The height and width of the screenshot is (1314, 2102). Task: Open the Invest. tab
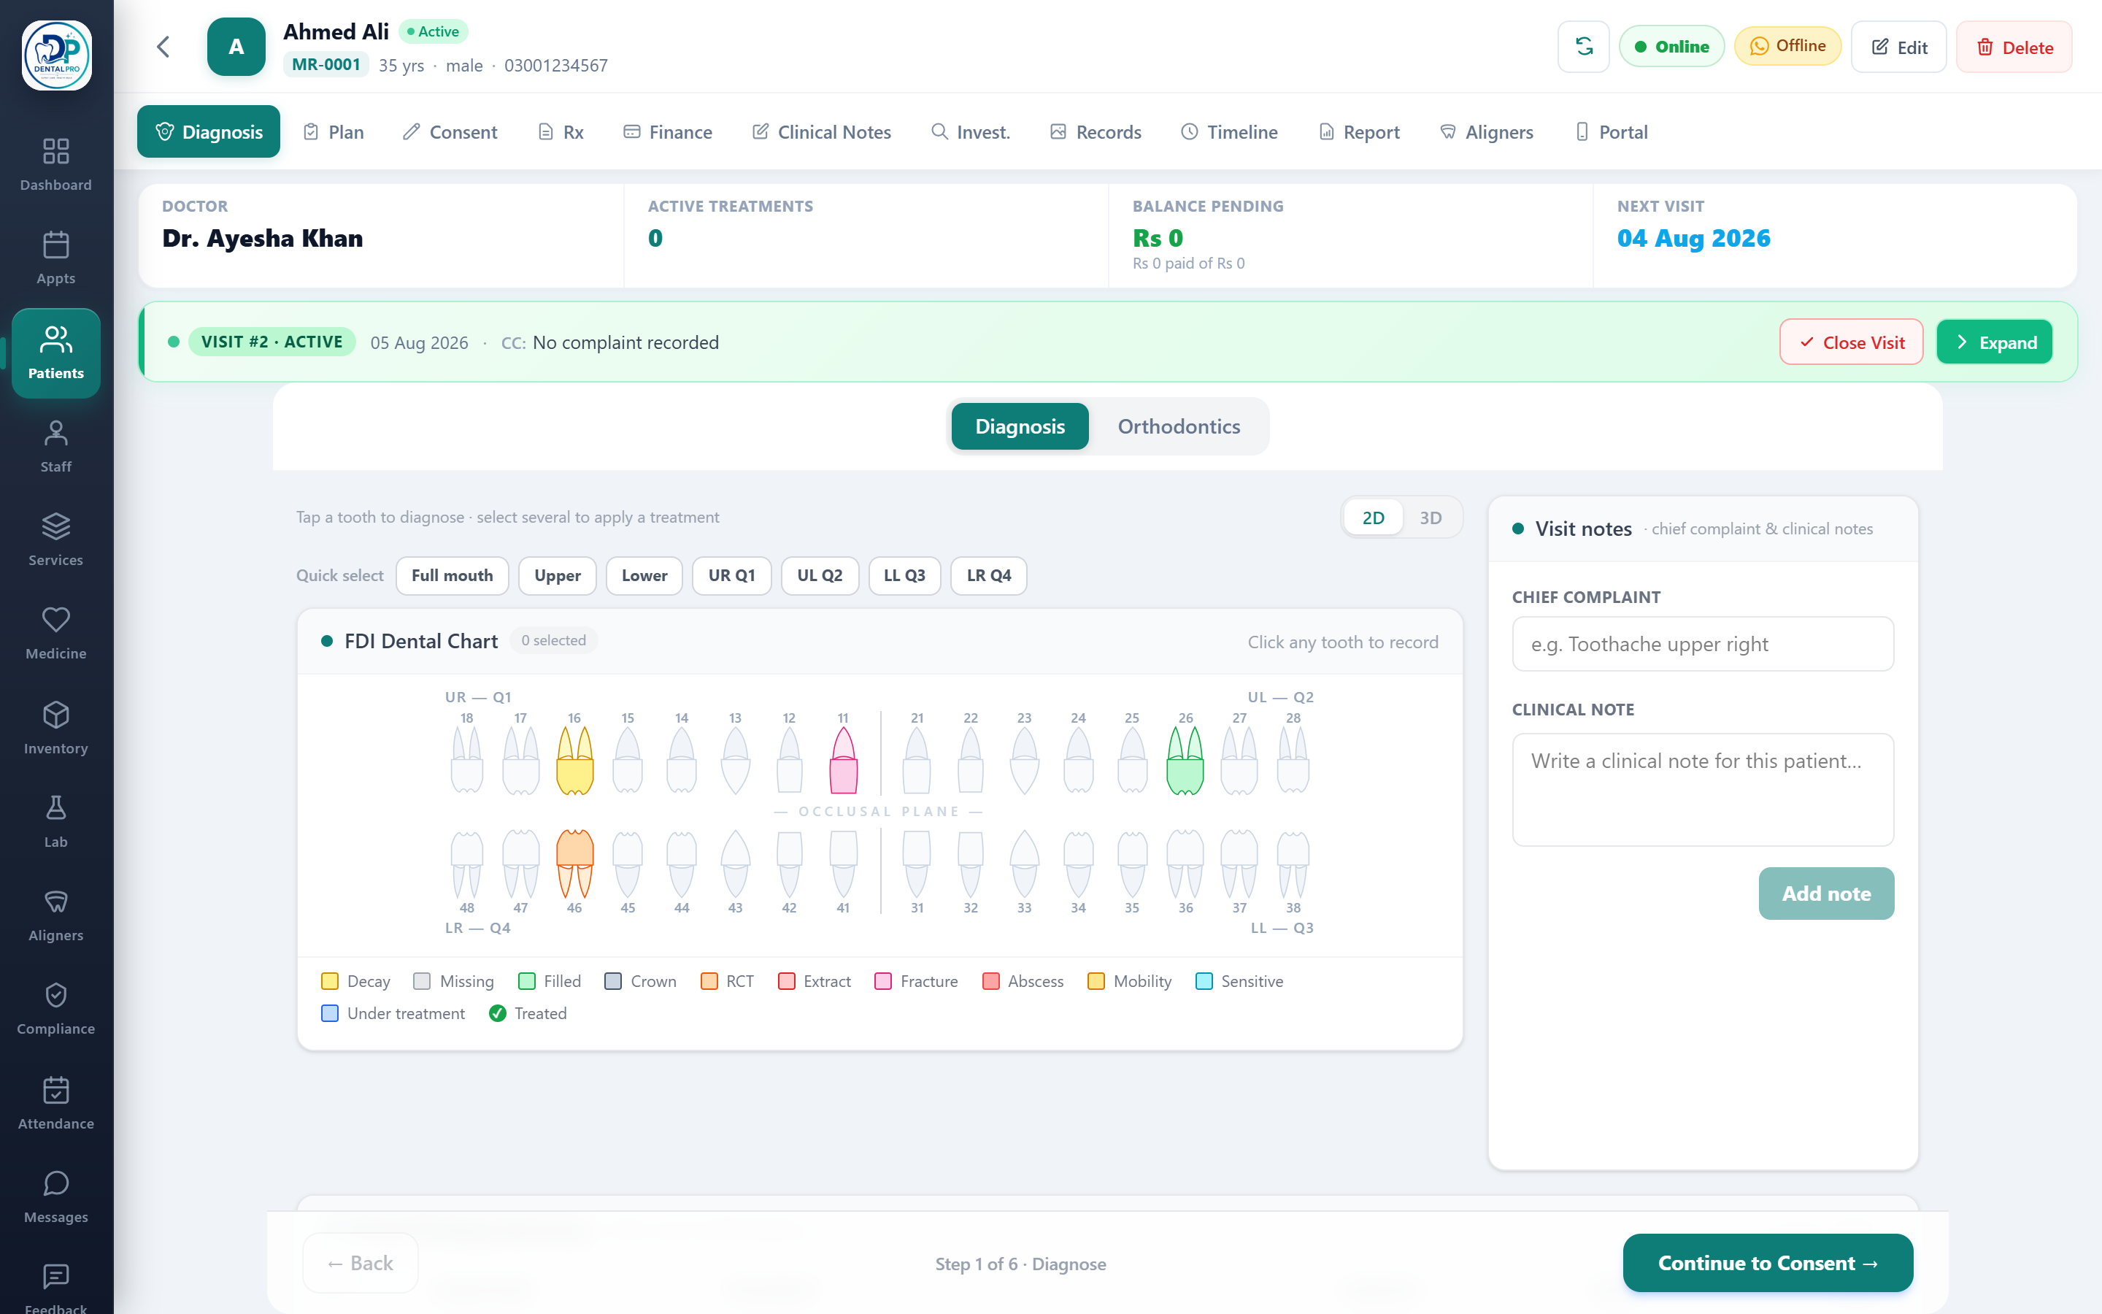(970, 131)
